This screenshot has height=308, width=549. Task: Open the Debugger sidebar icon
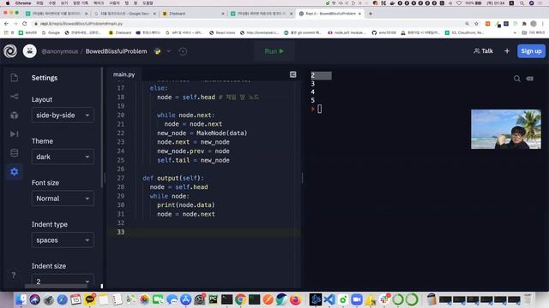pos(14,133)
